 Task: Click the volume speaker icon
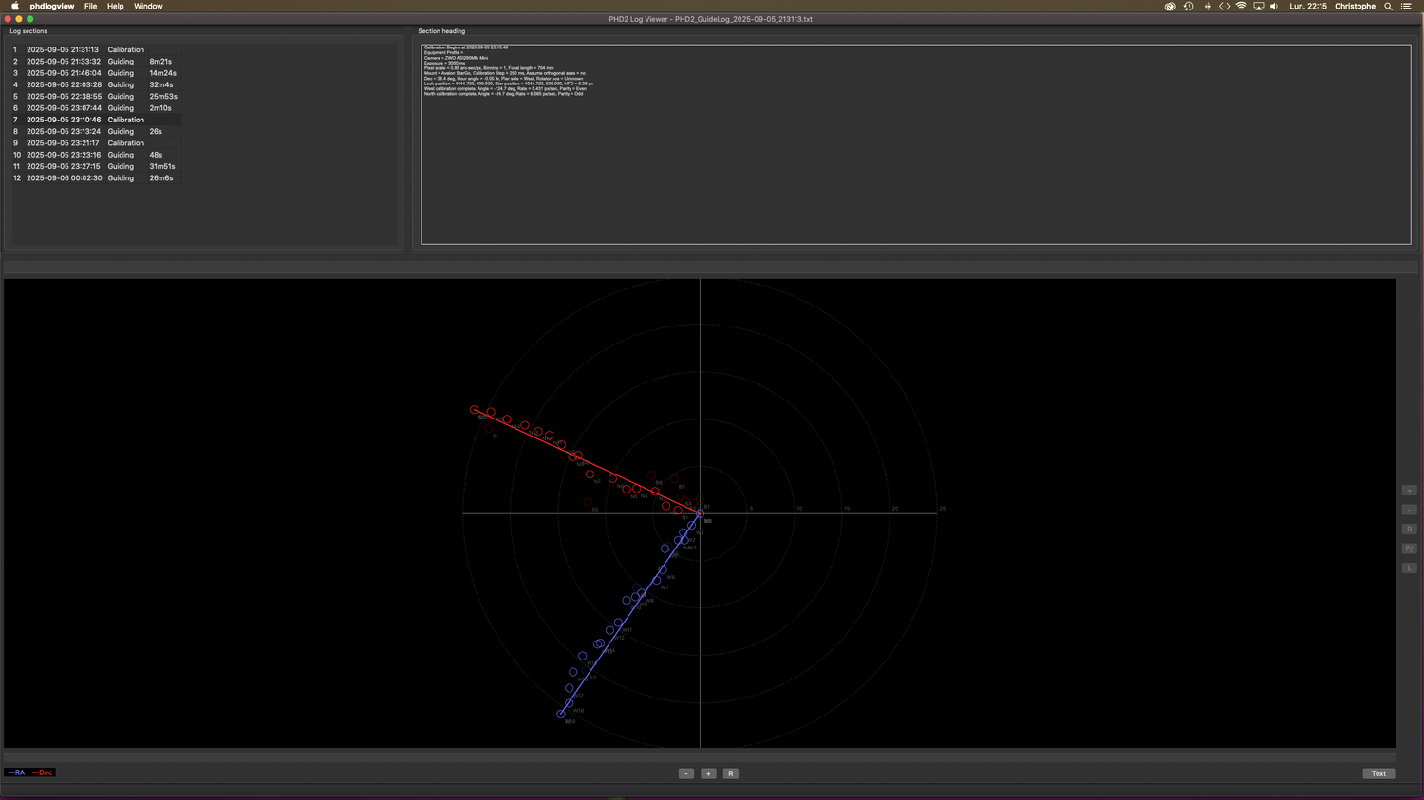[1274, 6]
